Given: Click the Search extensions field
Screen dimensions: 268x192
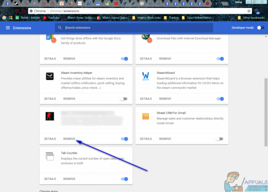Looking at the screenshot, I should 134,28.
